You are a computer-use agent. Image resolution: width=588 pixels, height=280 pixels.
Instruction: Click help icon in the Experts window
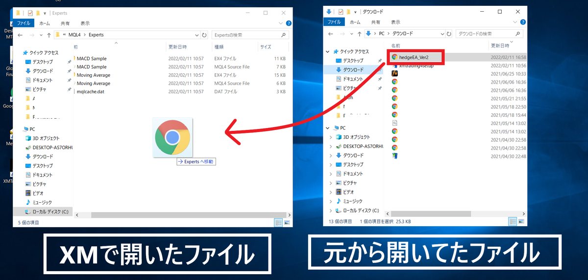point(289,23)
